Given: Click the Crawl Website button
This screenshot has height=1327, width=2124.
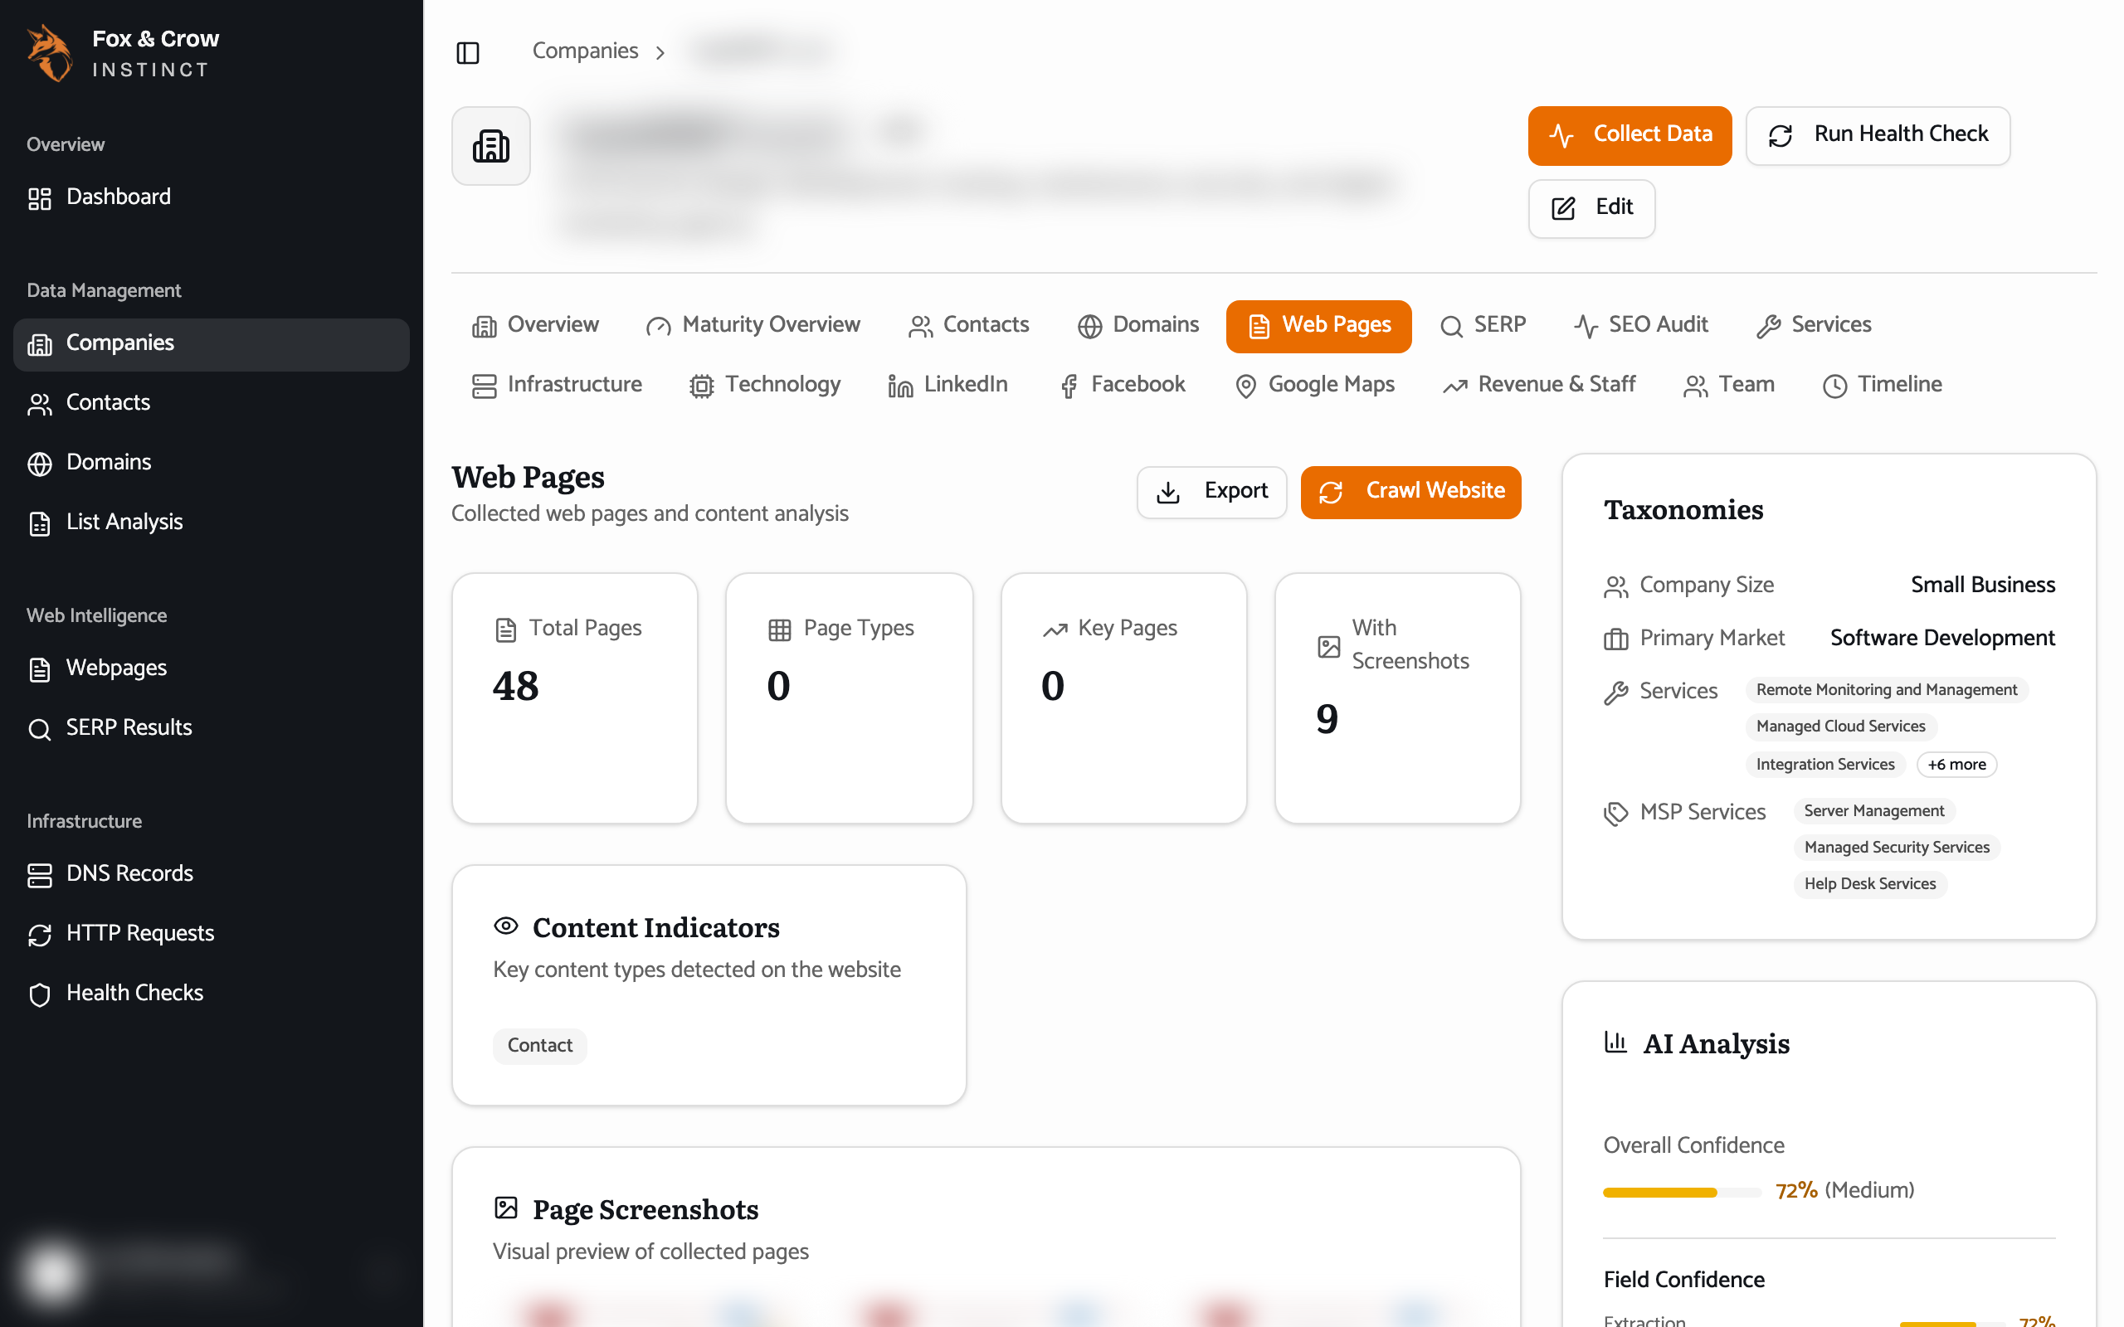Looking at the screenshot, I should click(x=1410, y=493).
